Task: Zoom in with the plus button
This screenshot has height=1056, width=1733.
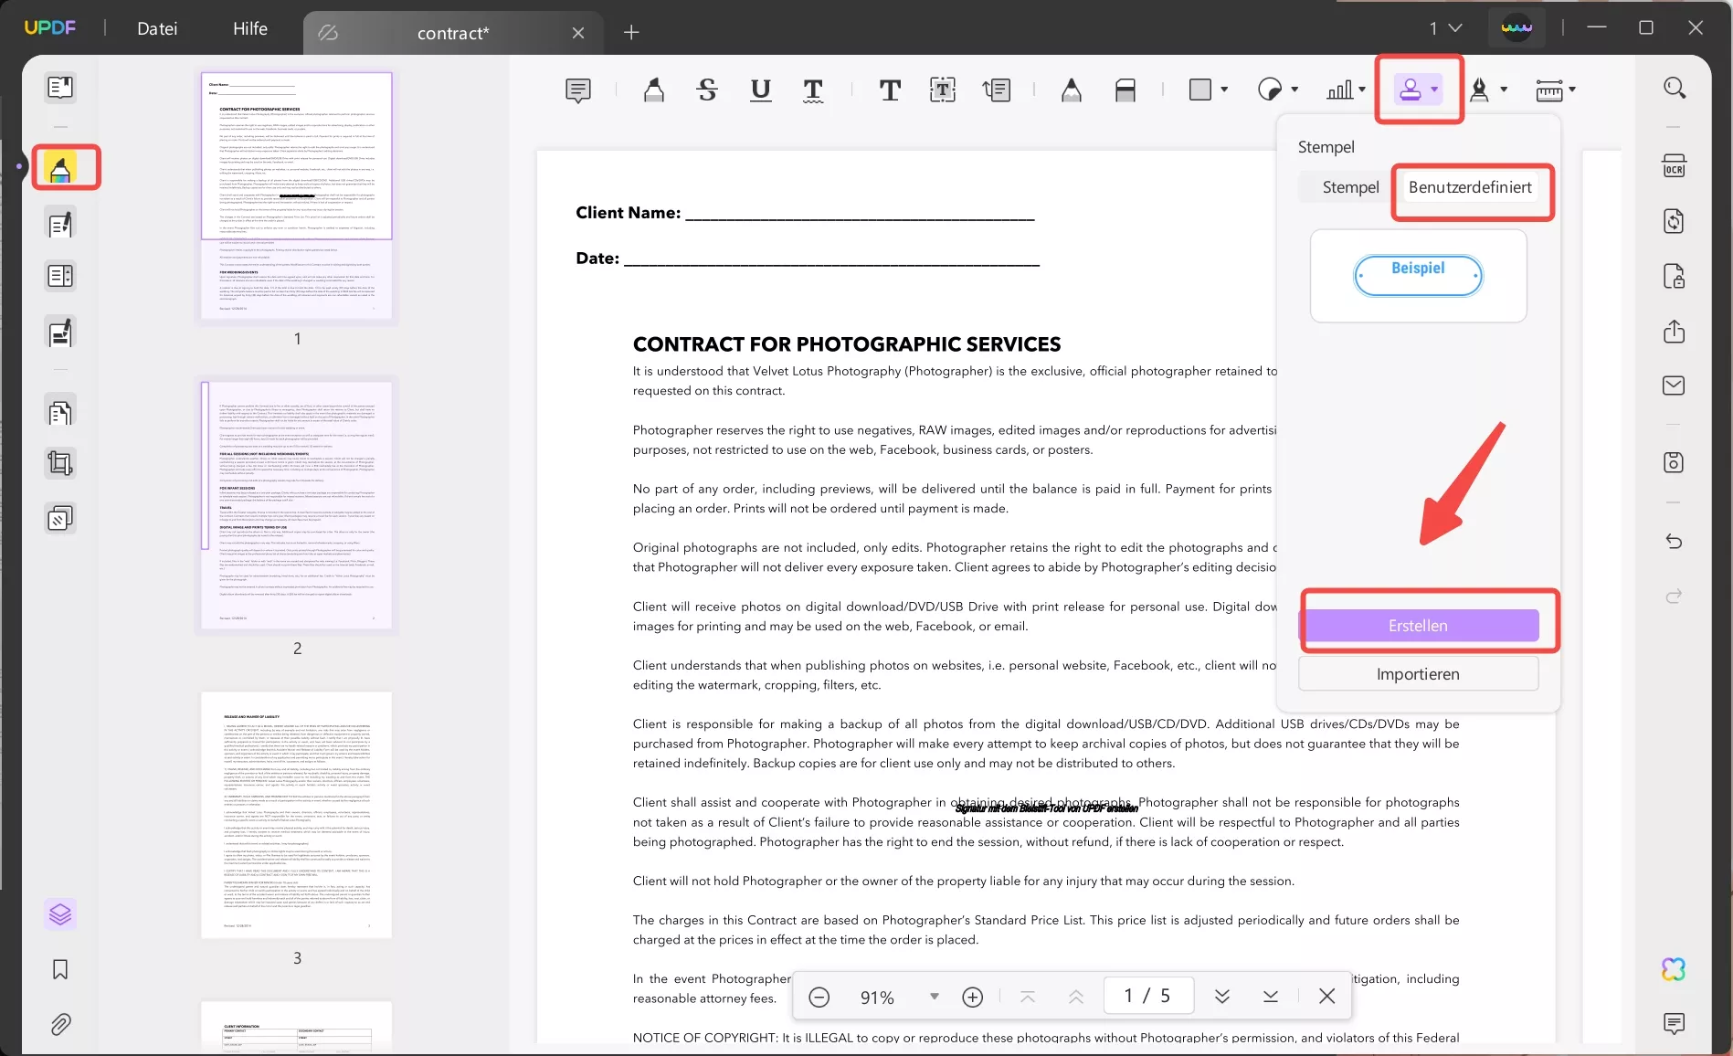Action: click(x=973, y=997)
